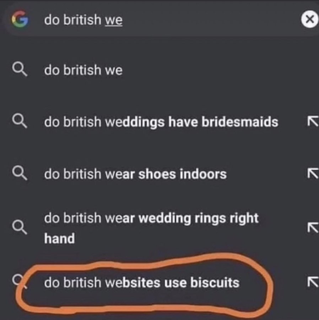Search 'do british weddings have bridesmaids'
Viewport: 319px width, 320px height.
pyautogui.click(x=161, y=122)
